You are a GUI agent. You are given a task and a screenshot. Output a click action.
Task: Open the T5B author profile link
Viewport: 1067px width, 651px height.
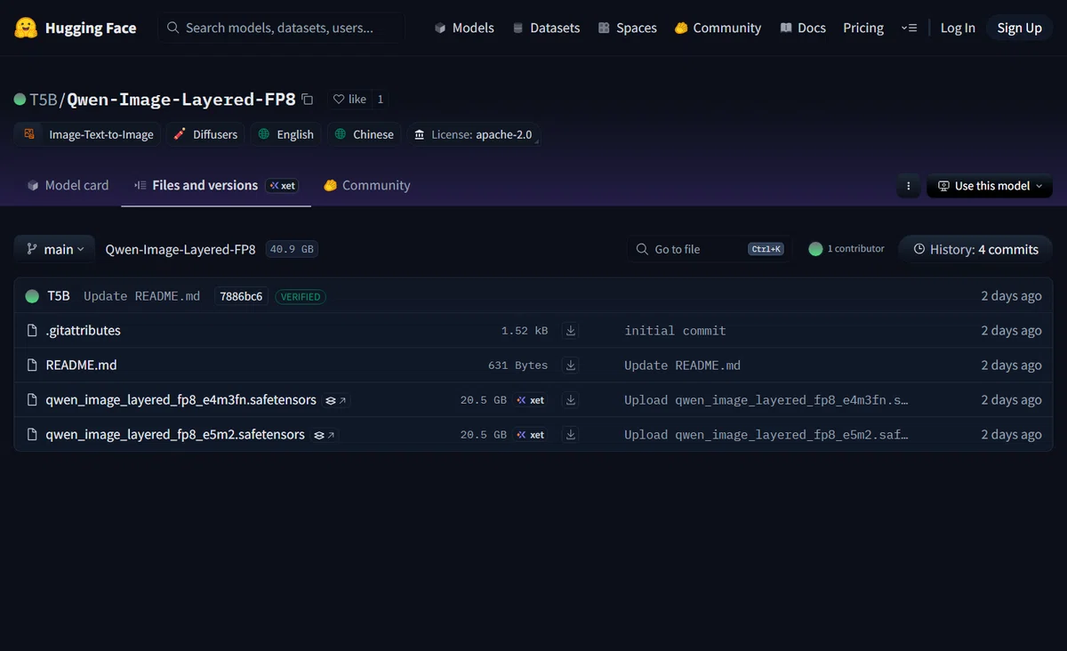pyautogui.click(x=44, y=99)
